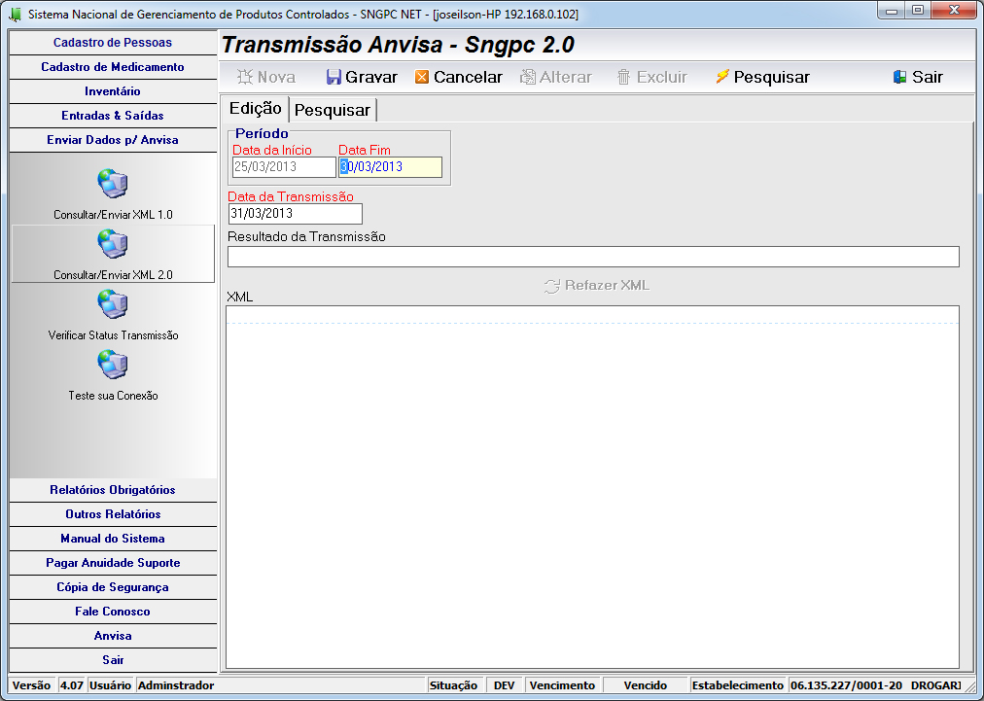This screenshot has height=701, width=984.
Task: Click the Verificar Status Transmissão label
Action: point(113,335)
